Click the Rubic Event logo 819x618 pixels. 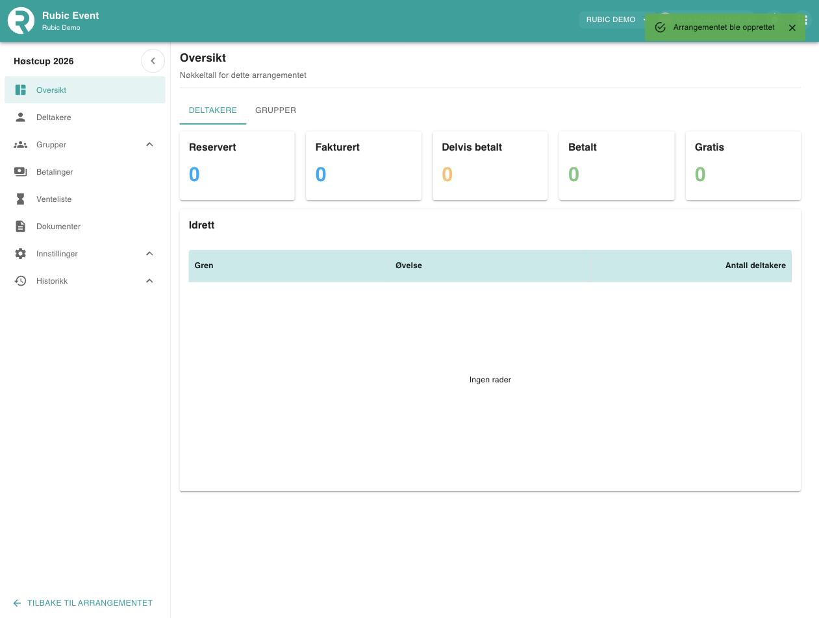[x=21, y=21]
